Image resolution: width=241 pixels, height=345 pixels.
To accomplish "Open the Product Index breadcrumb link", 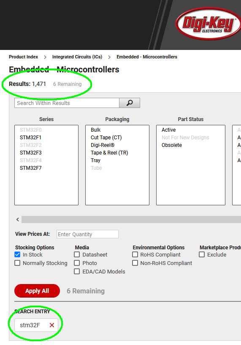I will (x=23, y=57).
